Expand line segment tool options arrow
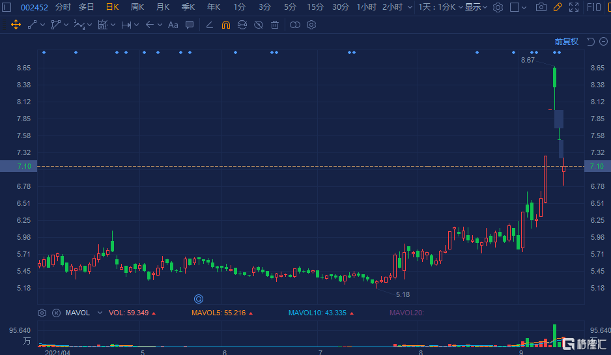 [42, 25]
